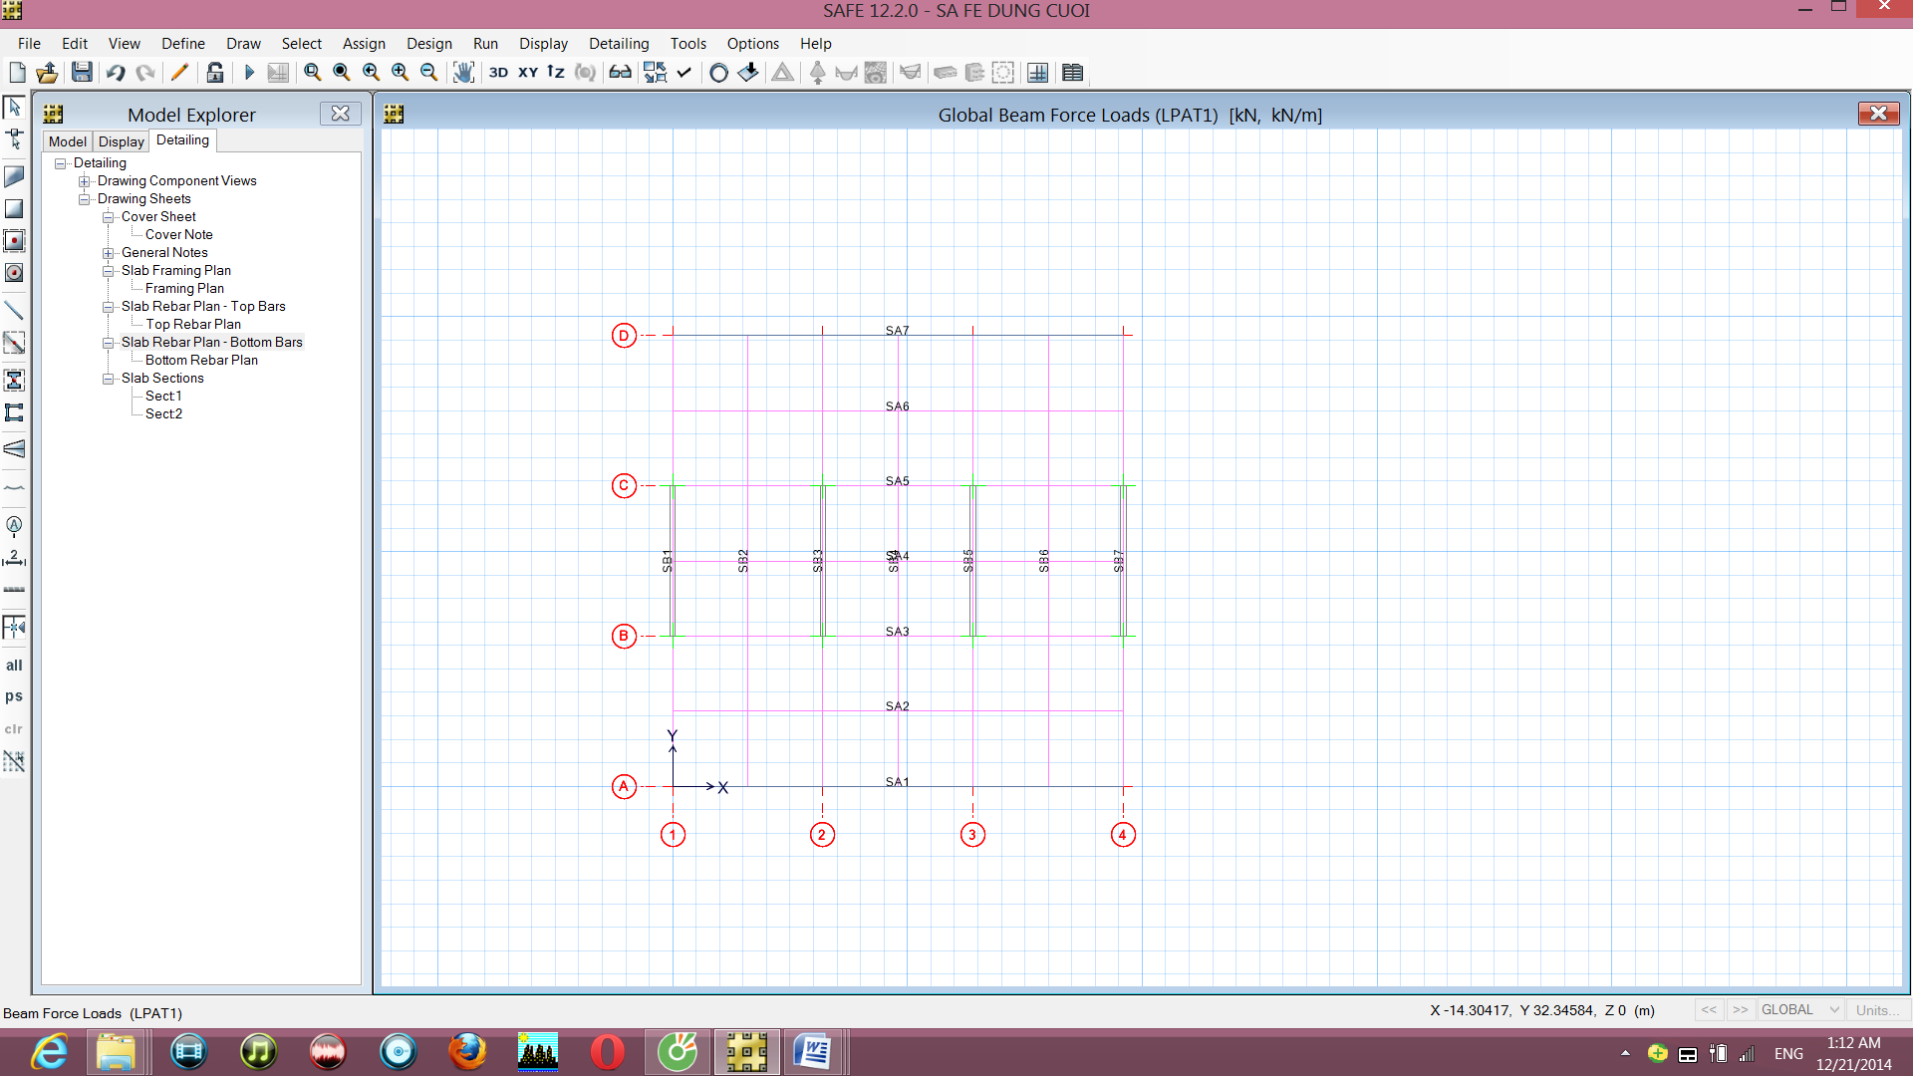1913x1076 pixels.
Task: Click the << previous button in status bar
Action: pos(1709,1009)
